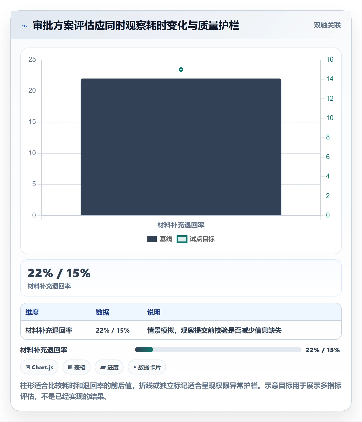Viewport: 362px width, 422px height.
Task: Toggle the 基线 legend swatch
Action: click(x=152, y=239)
